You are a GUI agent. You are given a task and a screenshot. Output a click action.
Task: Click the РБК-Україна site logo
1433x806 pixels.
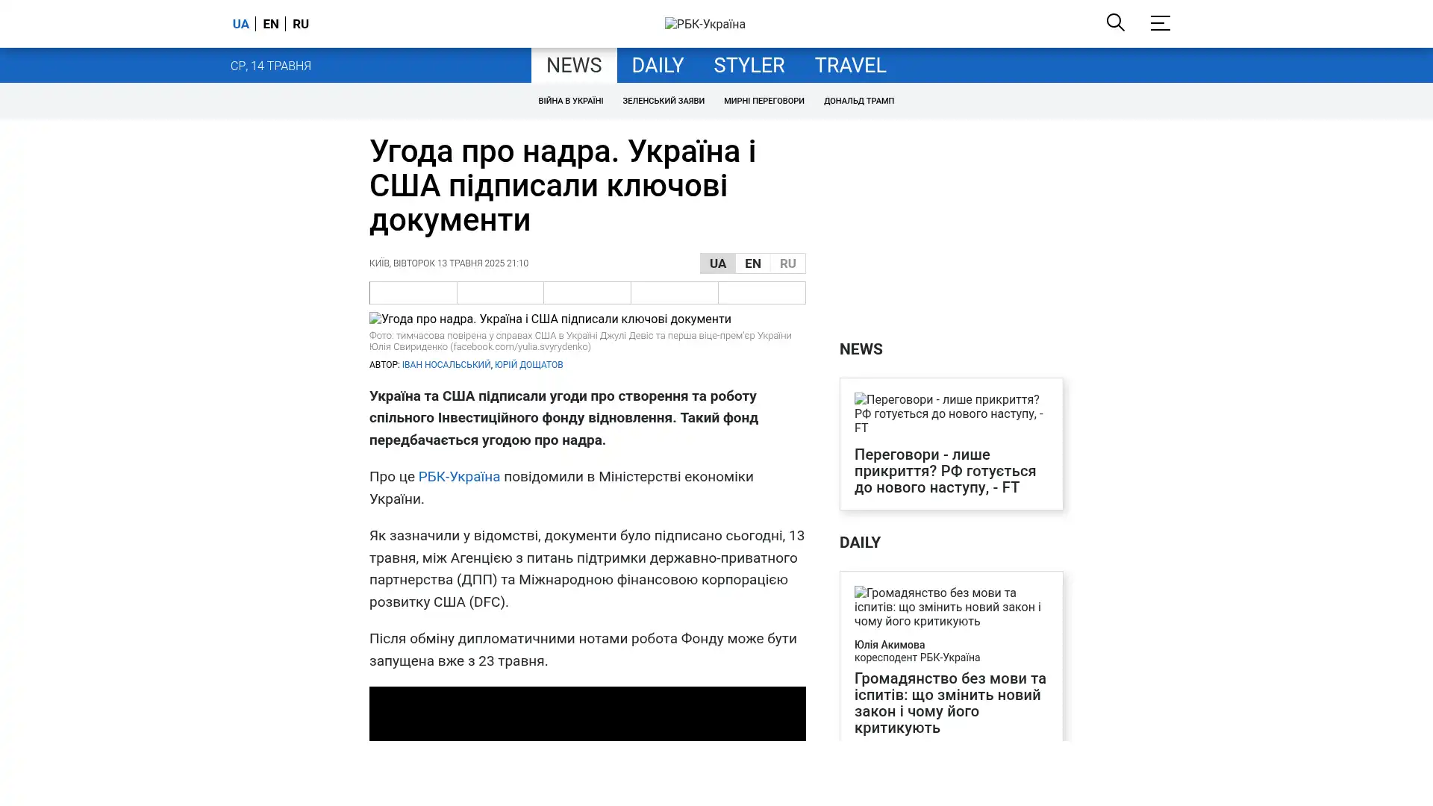(705, 24)
